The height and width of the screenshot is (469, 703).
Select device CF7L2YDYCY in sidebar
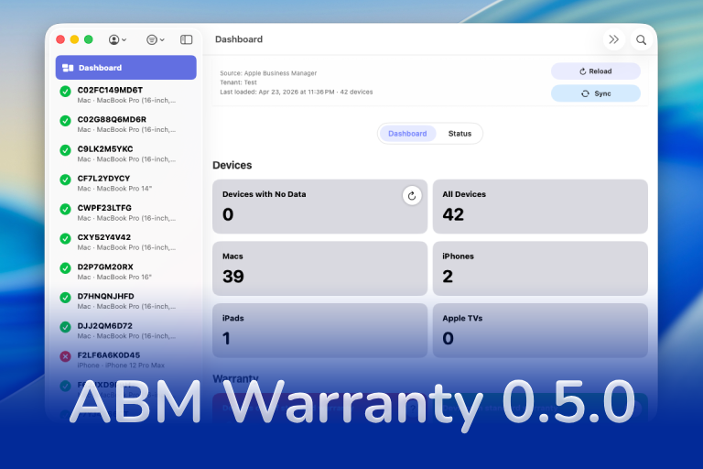(x=126, y=183)
